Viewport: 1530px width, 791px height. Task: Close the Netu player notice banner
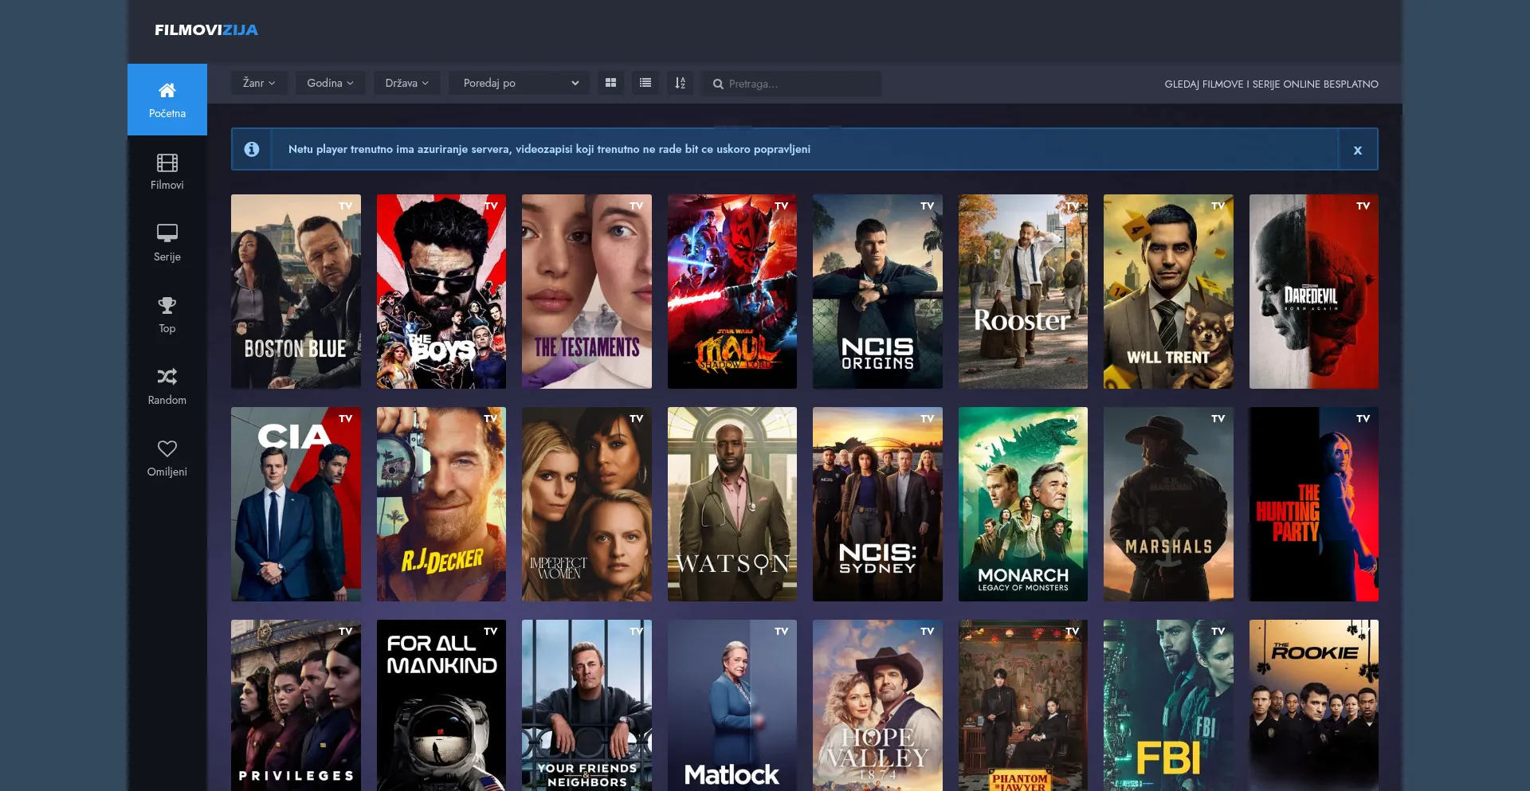click(x=1358, y=150)
